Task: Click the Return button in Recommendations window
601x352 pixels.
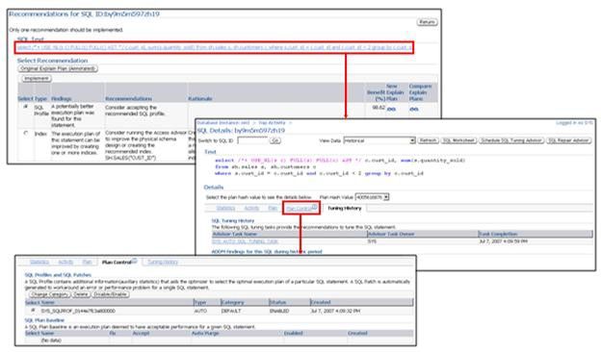Action: tap(427, 22)
